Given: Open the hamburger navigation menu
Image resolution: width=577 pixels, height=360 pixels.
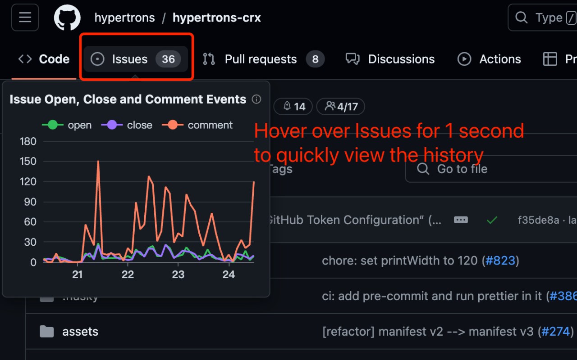Looking at the screenshot, I should (25, 18).
